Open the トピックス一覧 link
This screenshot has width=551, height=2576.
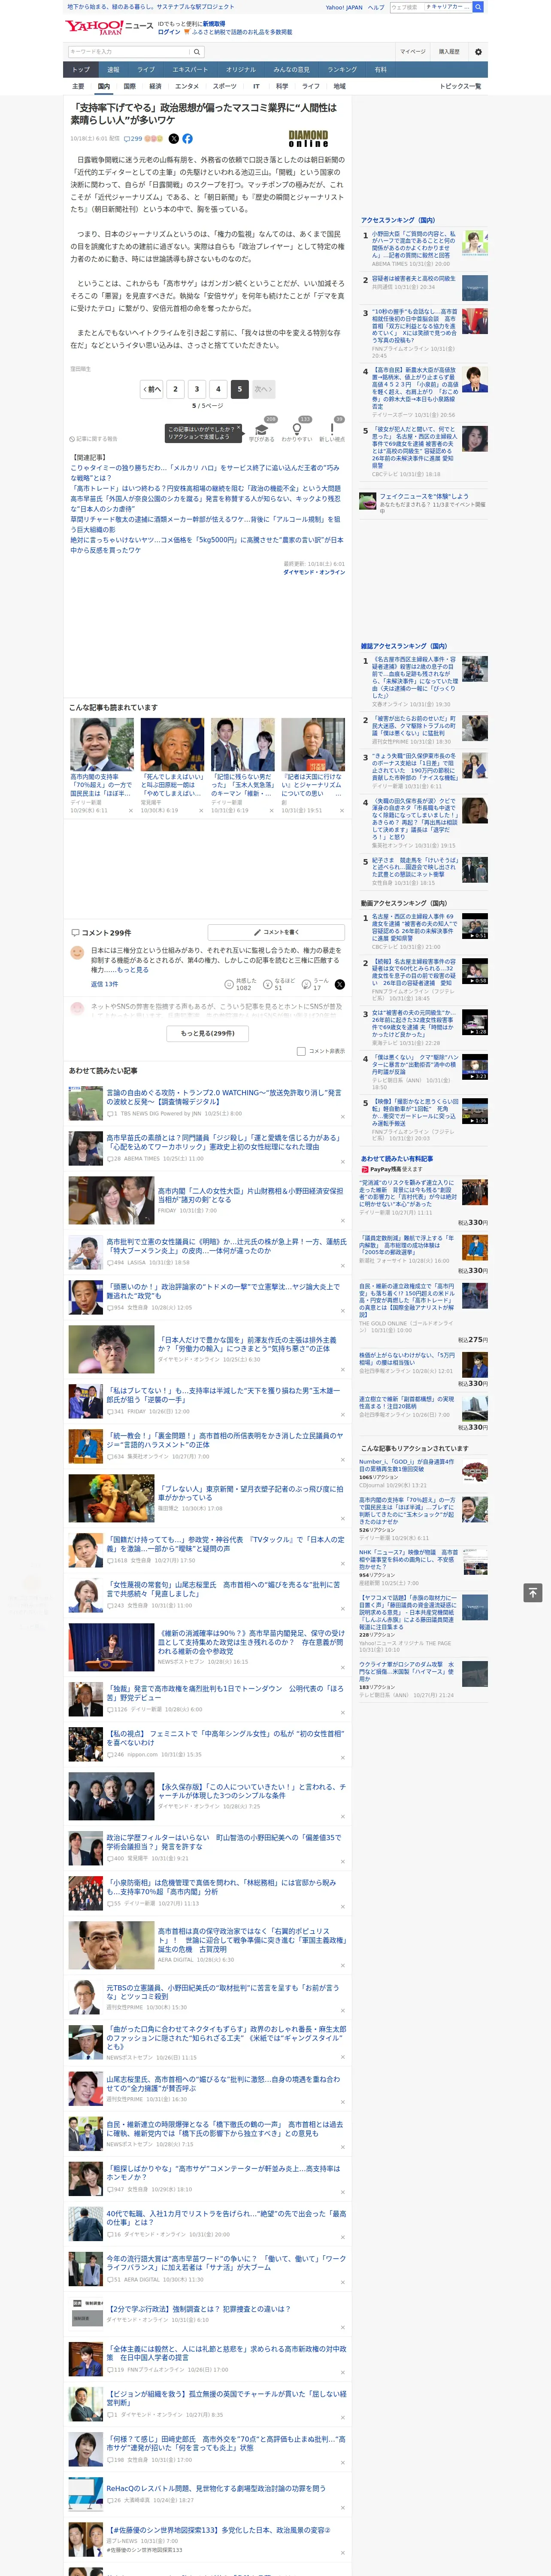point(460,86)
